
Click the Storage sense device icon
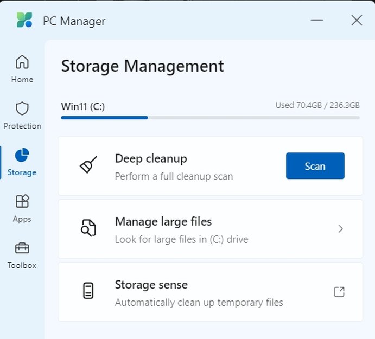(x=88, y=292)
